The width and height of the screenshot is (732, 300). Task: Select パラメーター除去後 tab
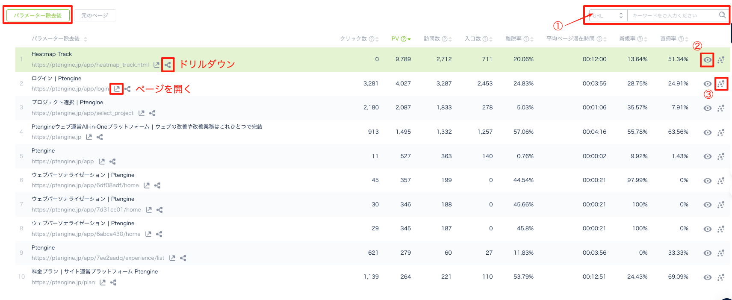(38, 15)
